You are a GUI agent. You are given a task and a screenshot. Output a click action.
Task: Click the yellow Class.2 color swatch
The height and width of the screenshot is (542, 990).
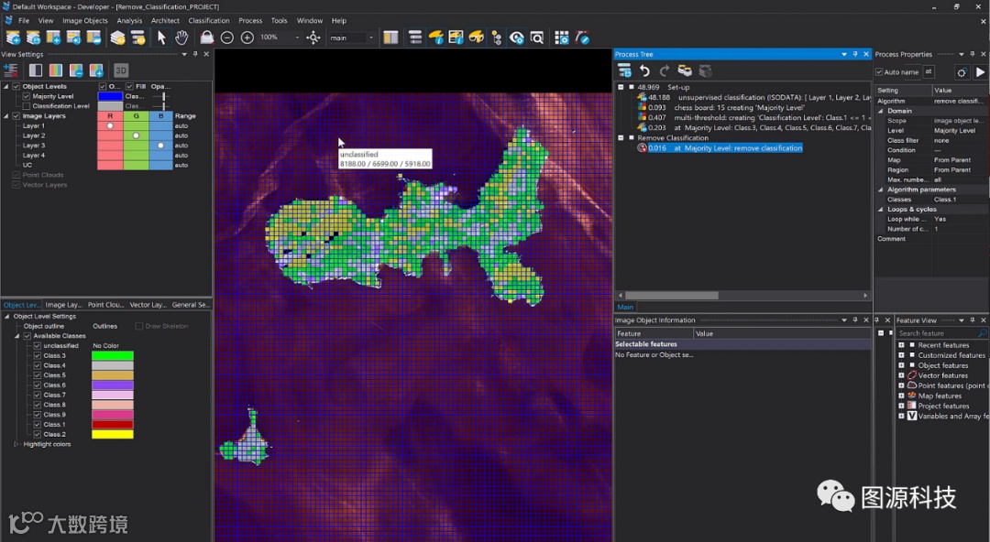112,434
